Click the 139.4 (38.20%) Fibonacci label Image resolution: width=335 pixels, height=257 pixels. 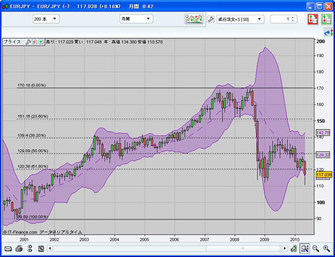coord(31,135)
